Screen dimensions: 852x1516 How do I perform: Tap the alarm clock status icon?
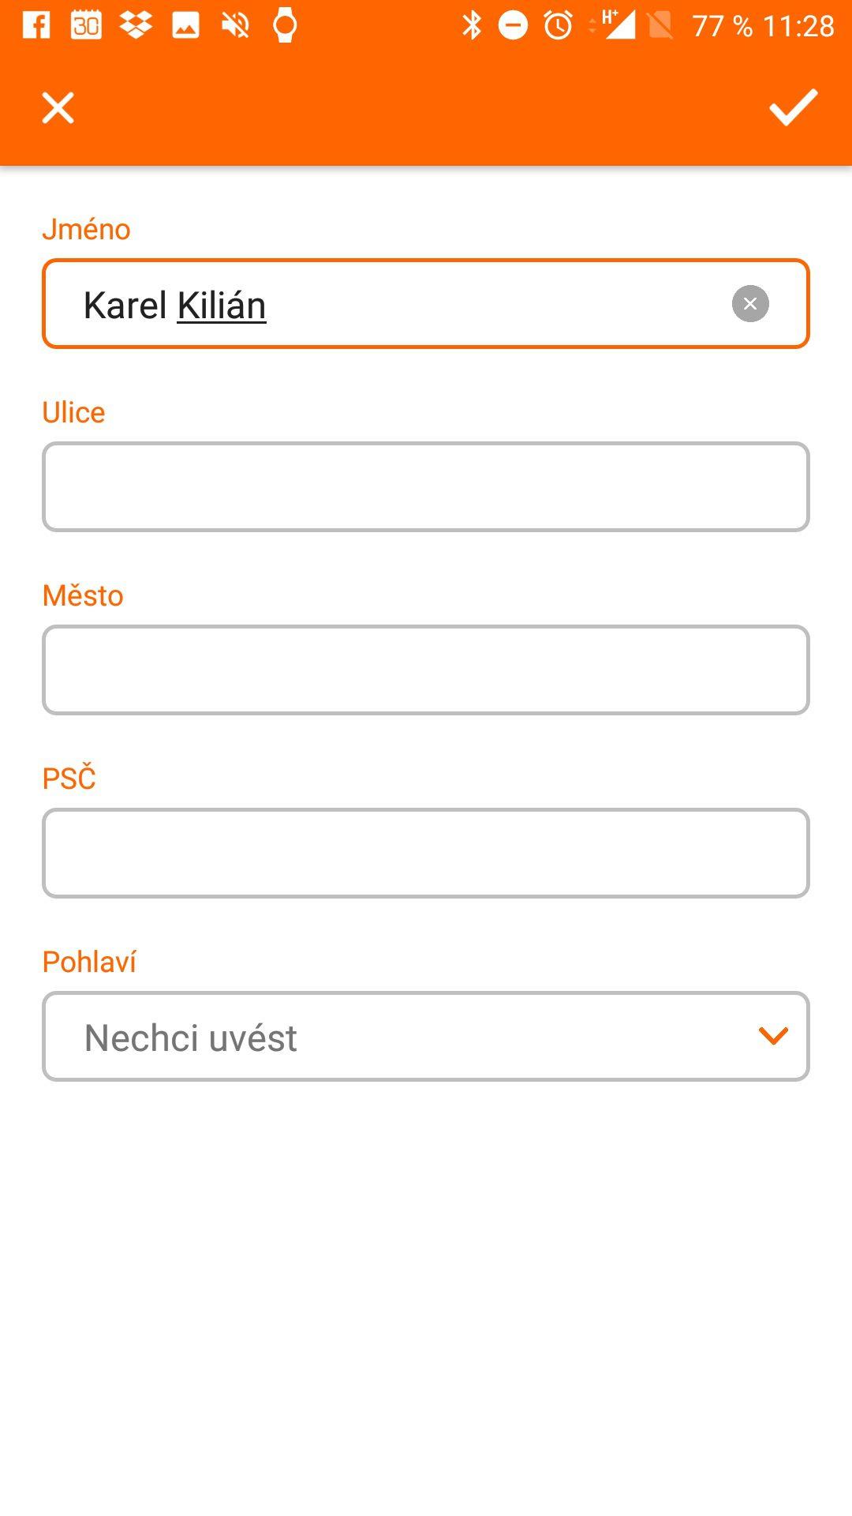pyautogui.click(x=559, y=25)
